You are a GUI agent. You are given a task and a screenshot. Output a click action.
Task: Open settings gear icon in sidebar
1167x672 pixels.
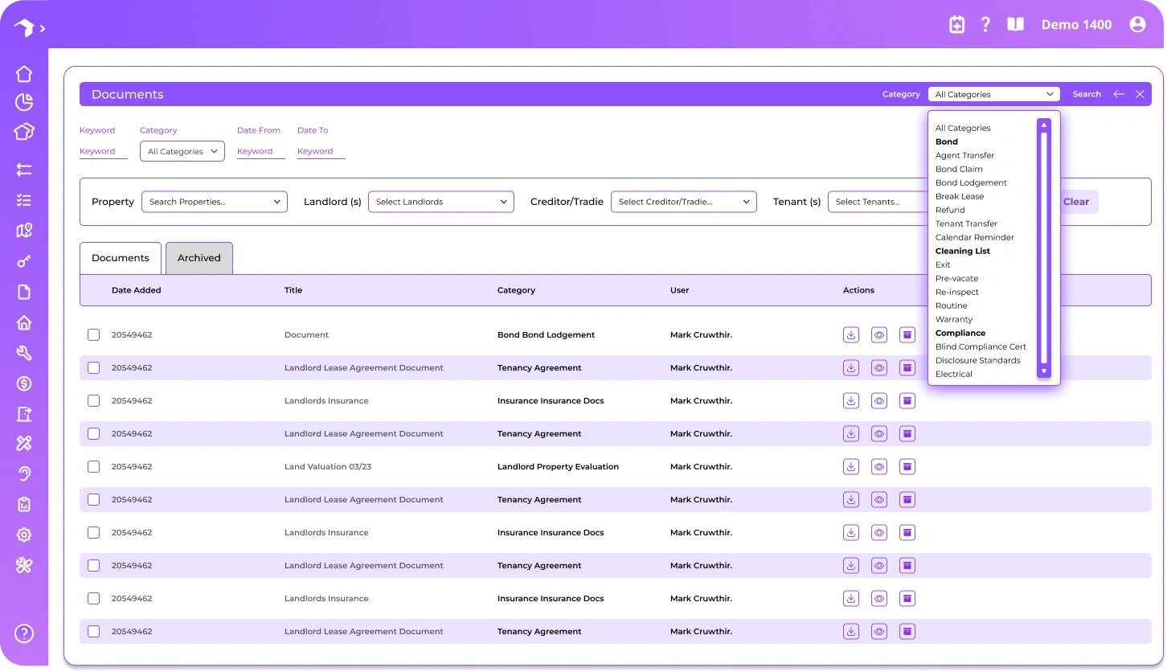[x=24, y=535]
